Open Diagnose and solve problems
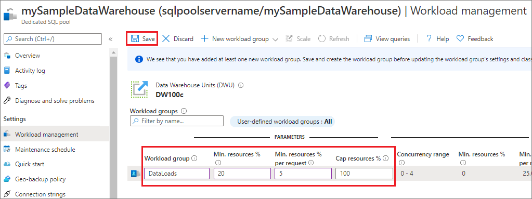Screen dimensions: 532x199 point(55,101)
